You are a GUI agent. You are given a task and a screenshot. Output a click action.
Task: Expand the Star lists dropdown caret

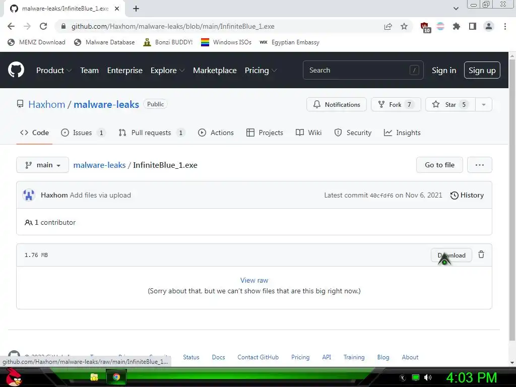pos(483,105)
